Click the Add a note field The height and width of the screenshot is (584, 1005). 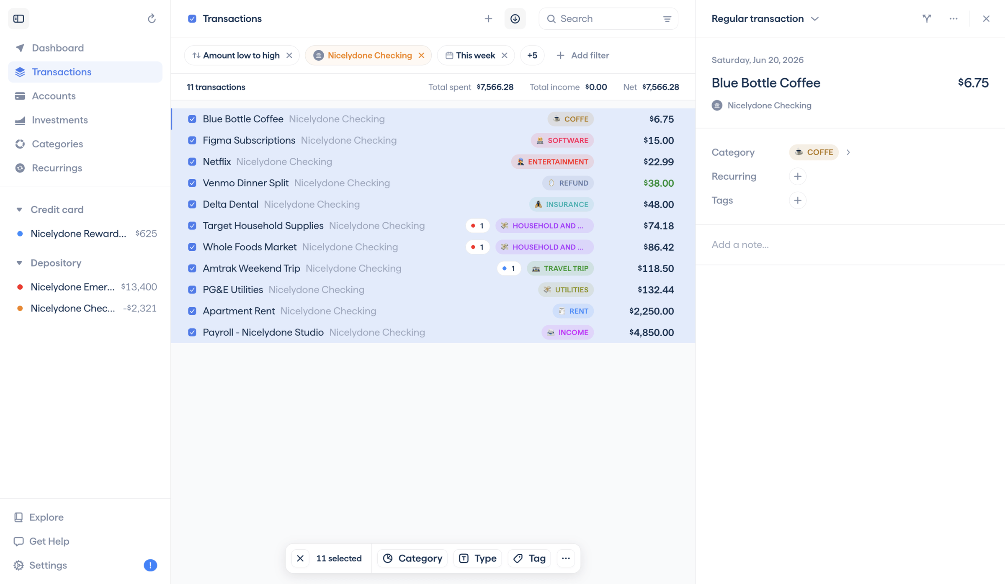pos(850,244)
